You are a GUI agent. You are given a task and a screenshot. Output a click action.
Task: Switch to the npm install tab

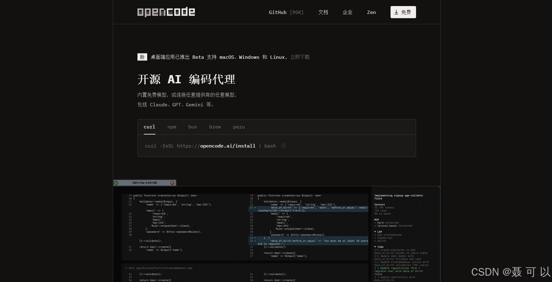click(172, 127)
